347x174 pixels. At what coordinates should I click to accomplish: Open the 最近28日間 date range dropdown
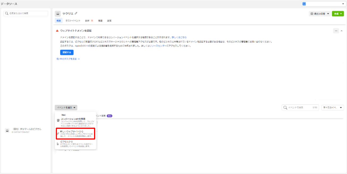point(320,14)
